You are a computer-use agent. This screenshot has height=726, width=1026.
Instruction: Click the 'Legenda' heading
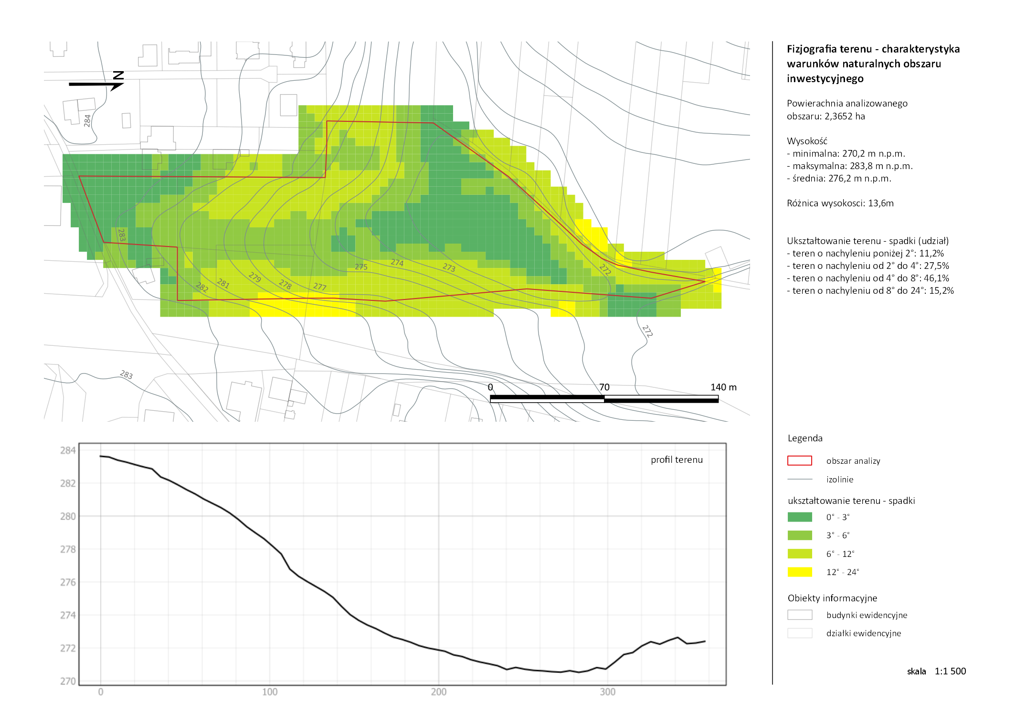click(804, 438)
